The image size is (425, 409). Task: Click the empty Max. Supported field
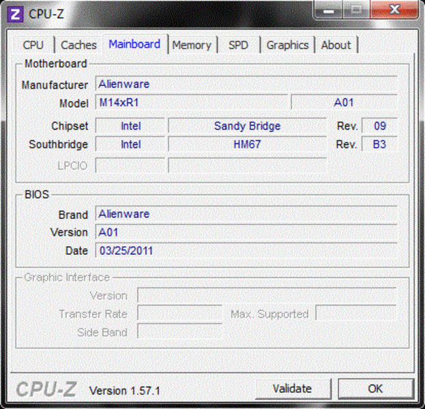tap(356, 314)
